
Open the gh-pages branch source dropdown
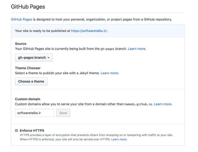pos(34,58)
